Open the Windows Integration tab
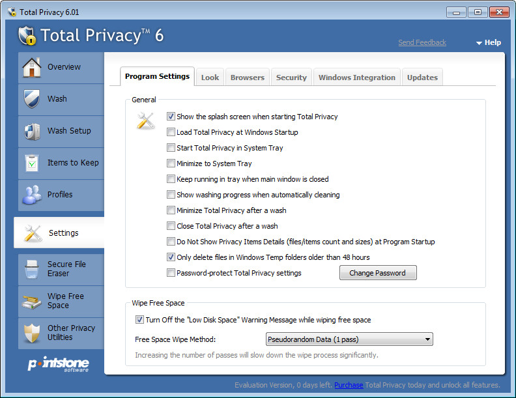 [x=357, y=78]
